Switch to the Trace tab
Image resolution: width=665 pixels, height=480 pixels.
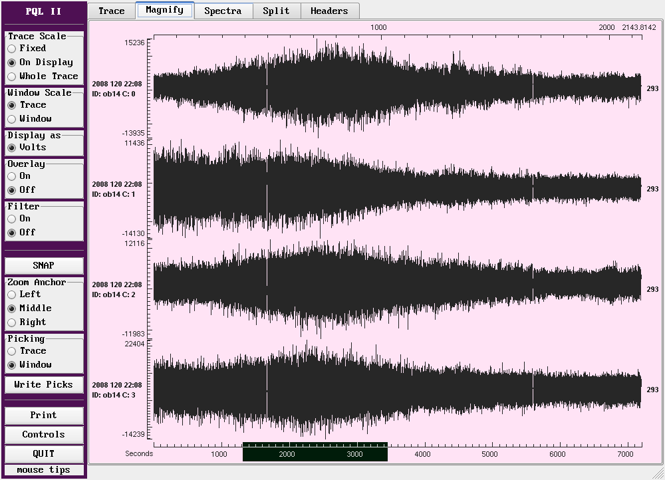pyautogui.click(x=112, y=11)
